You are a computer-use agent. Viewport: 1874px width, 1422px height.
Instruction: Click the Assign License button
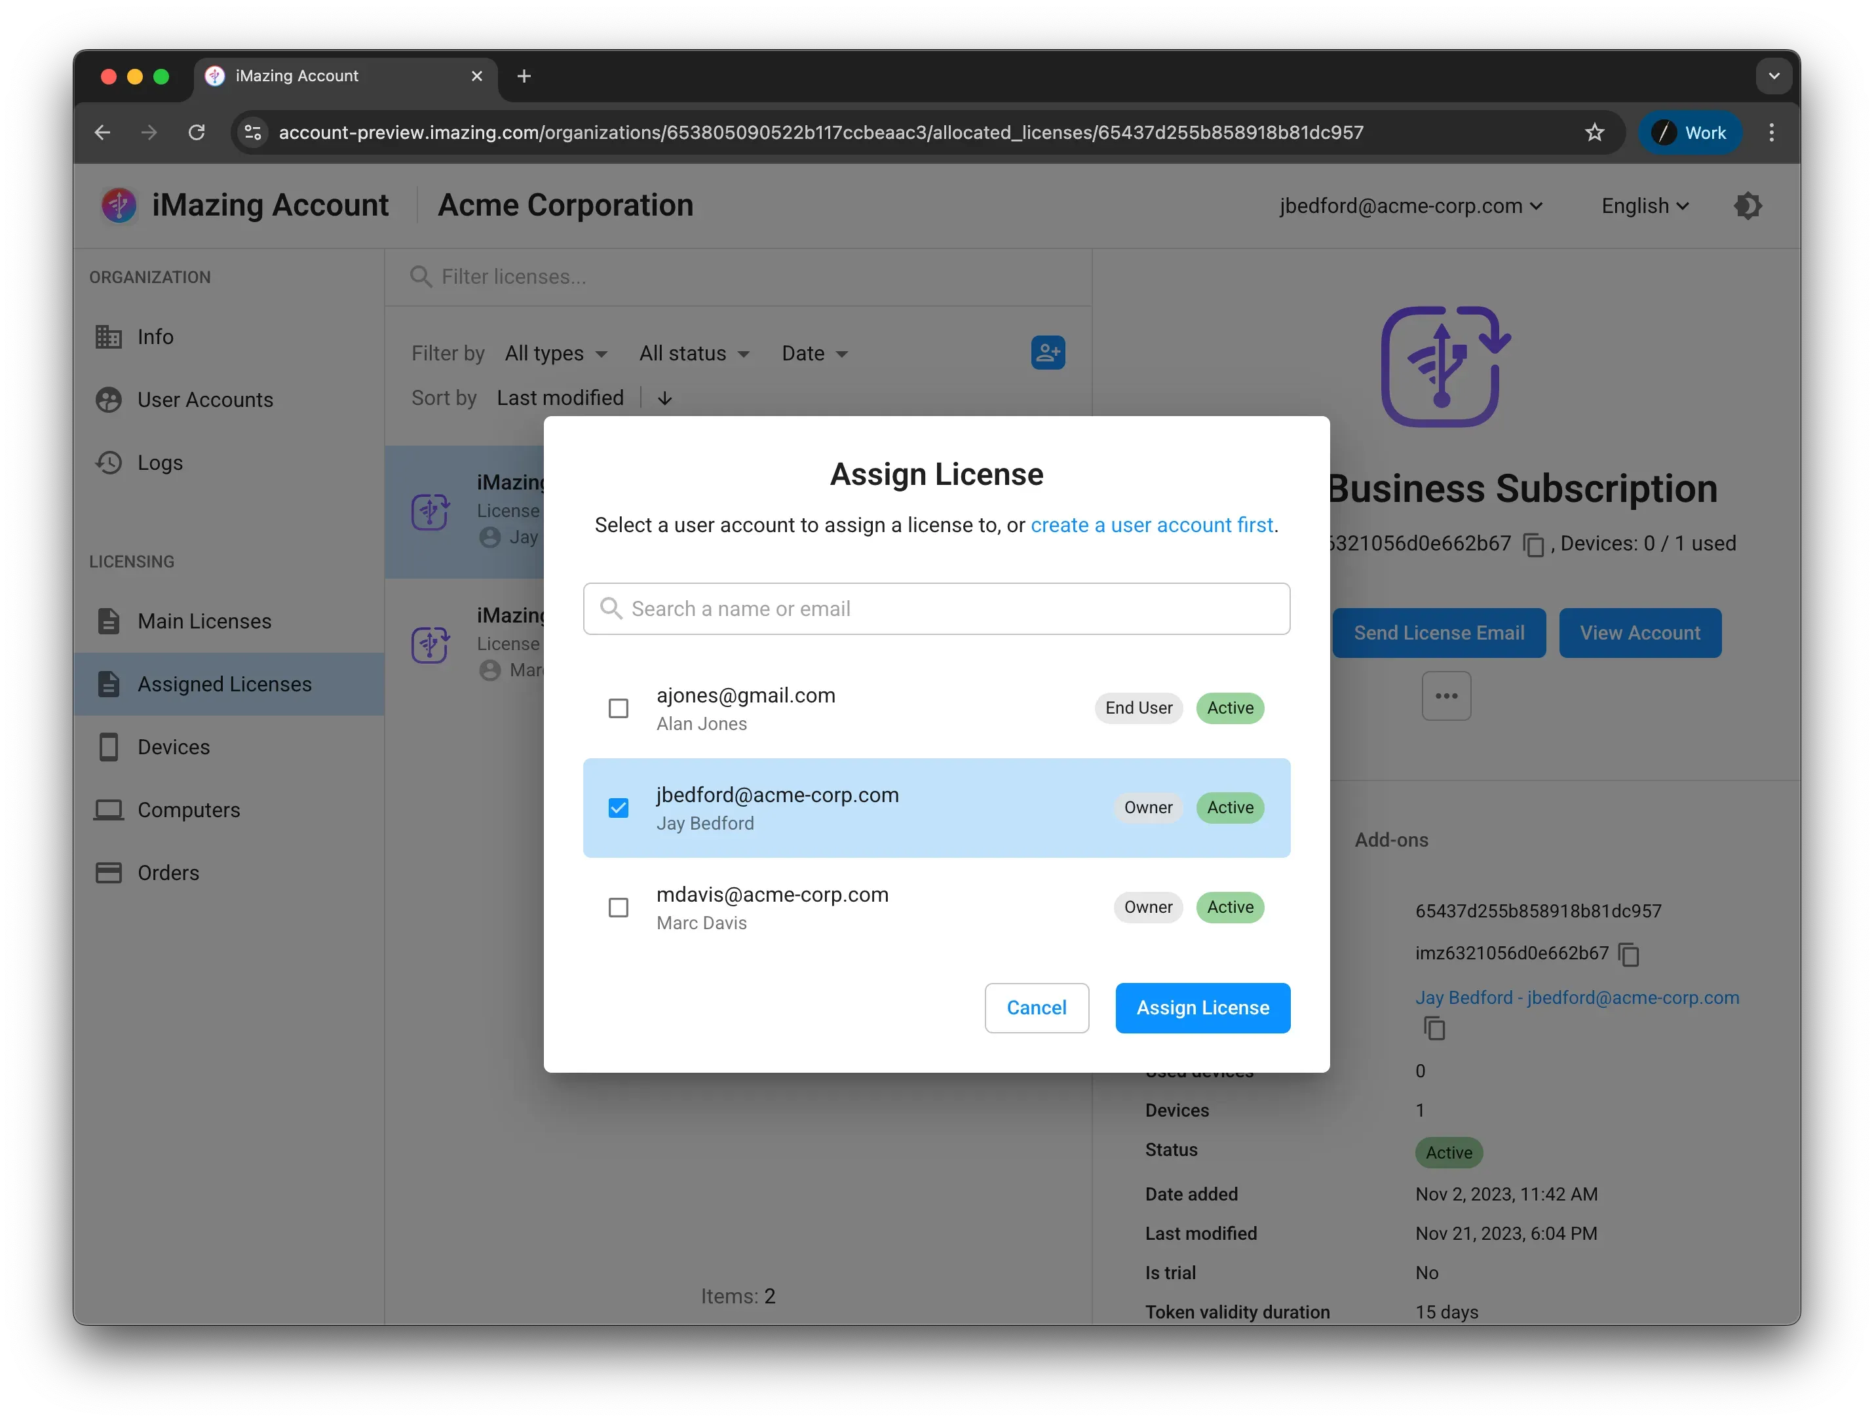(1202, 1008)
